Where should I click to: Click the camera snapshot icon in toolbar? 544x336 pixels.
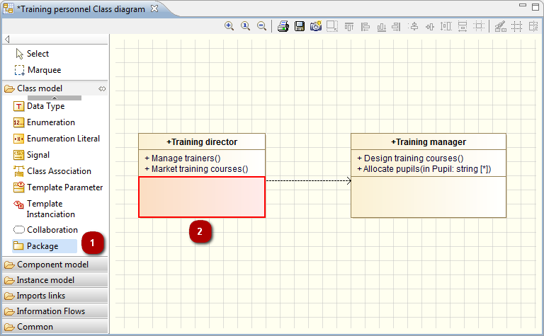click(x=316, y=26)
